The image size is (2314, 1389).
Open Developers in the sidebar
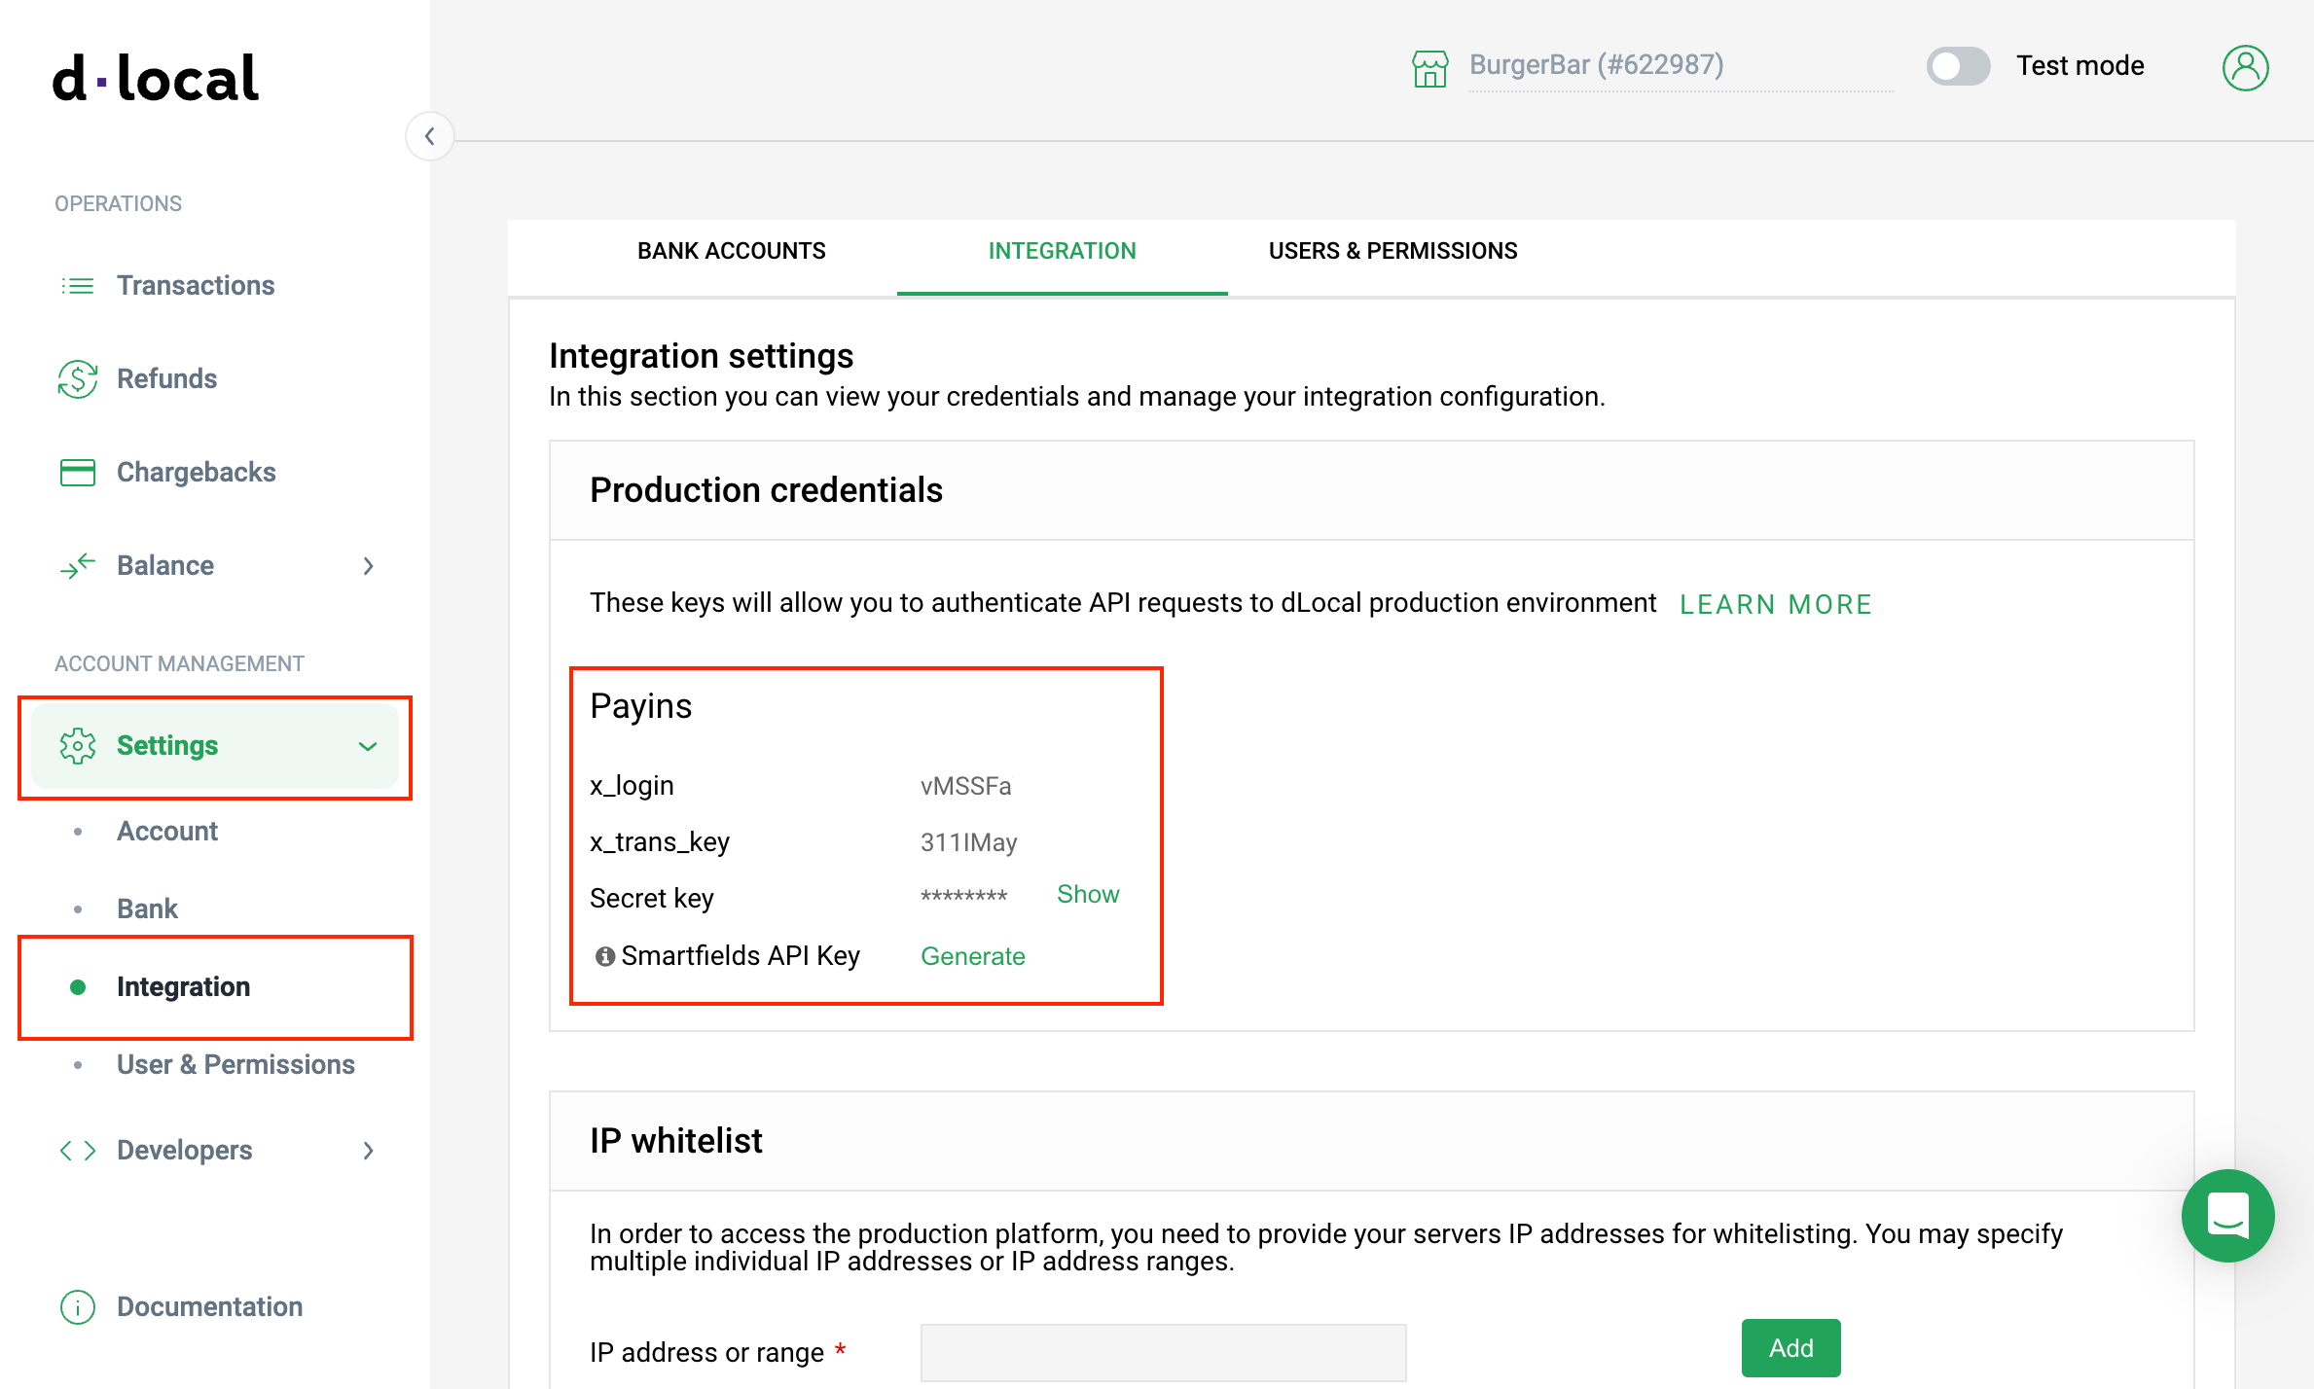[x=184, y=1150]
